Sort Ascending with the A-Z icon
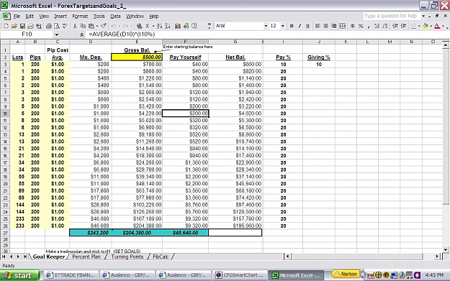 click(160, 26)
